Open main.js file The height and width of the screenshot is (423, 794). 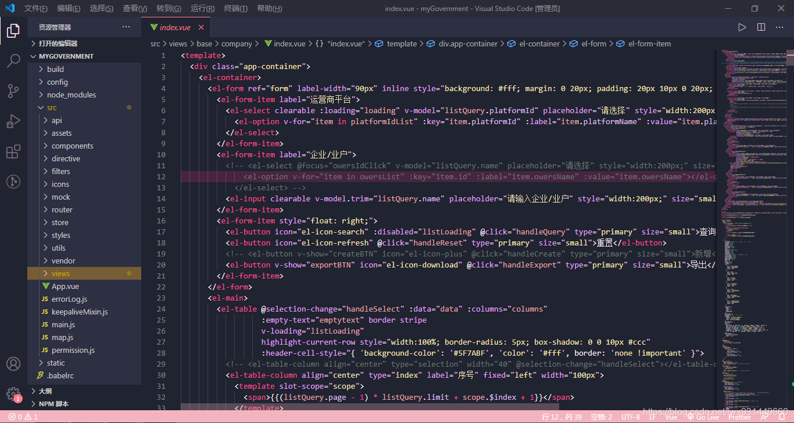84,324
